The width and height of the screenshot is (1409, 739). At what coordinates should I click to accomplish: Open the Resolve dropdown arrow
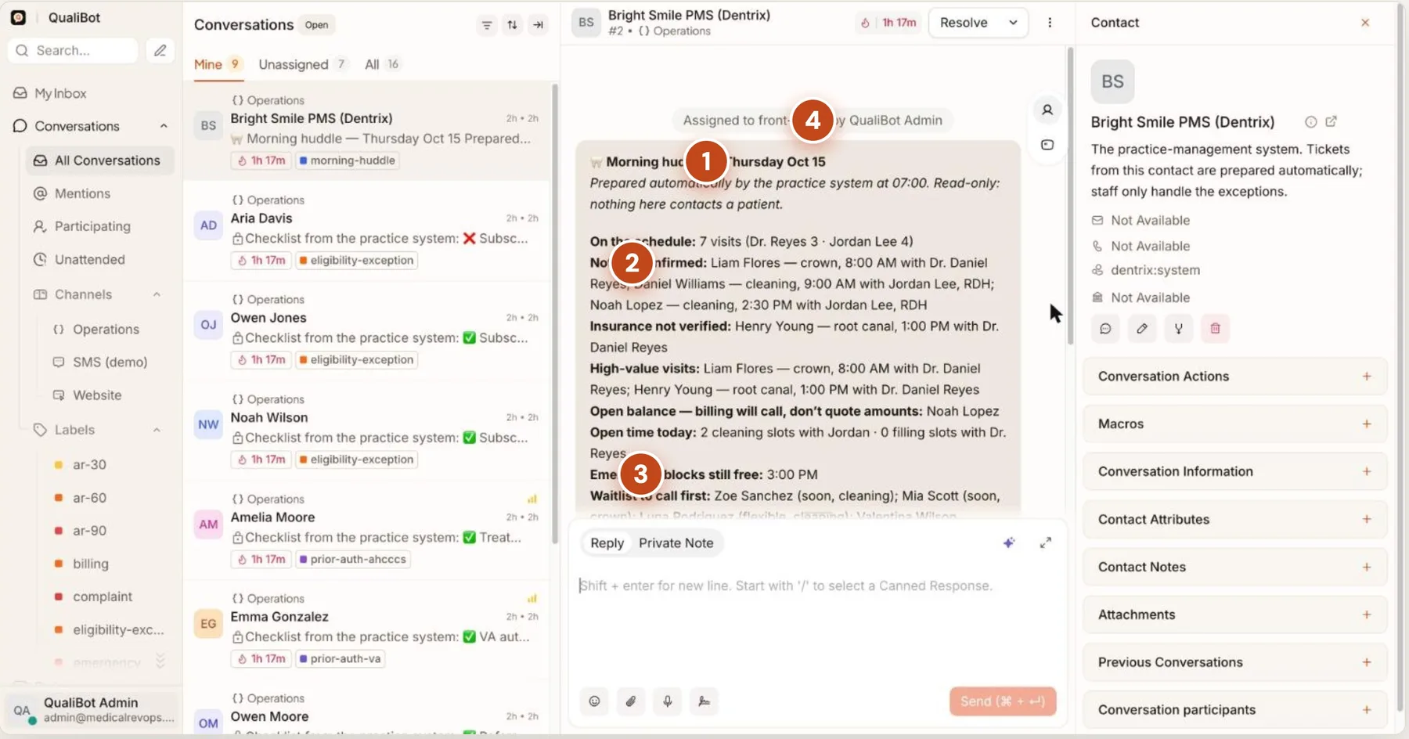pyautogui.click(x=1013, y=23)
